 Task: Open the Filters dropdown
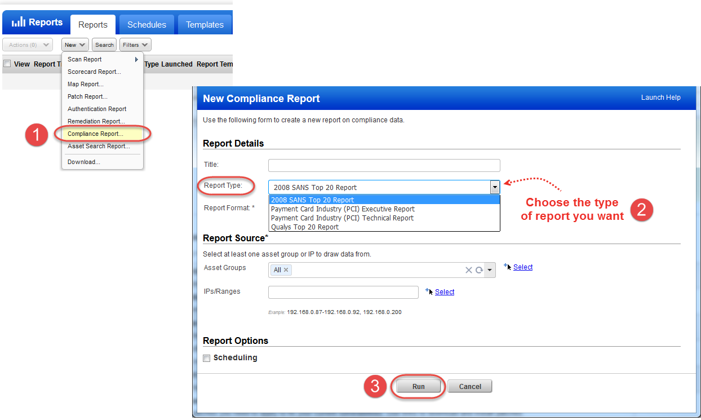pos(135,45)
